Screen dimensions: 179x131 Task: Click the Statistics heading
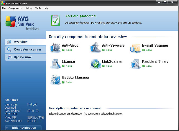(x=12, y=100)
